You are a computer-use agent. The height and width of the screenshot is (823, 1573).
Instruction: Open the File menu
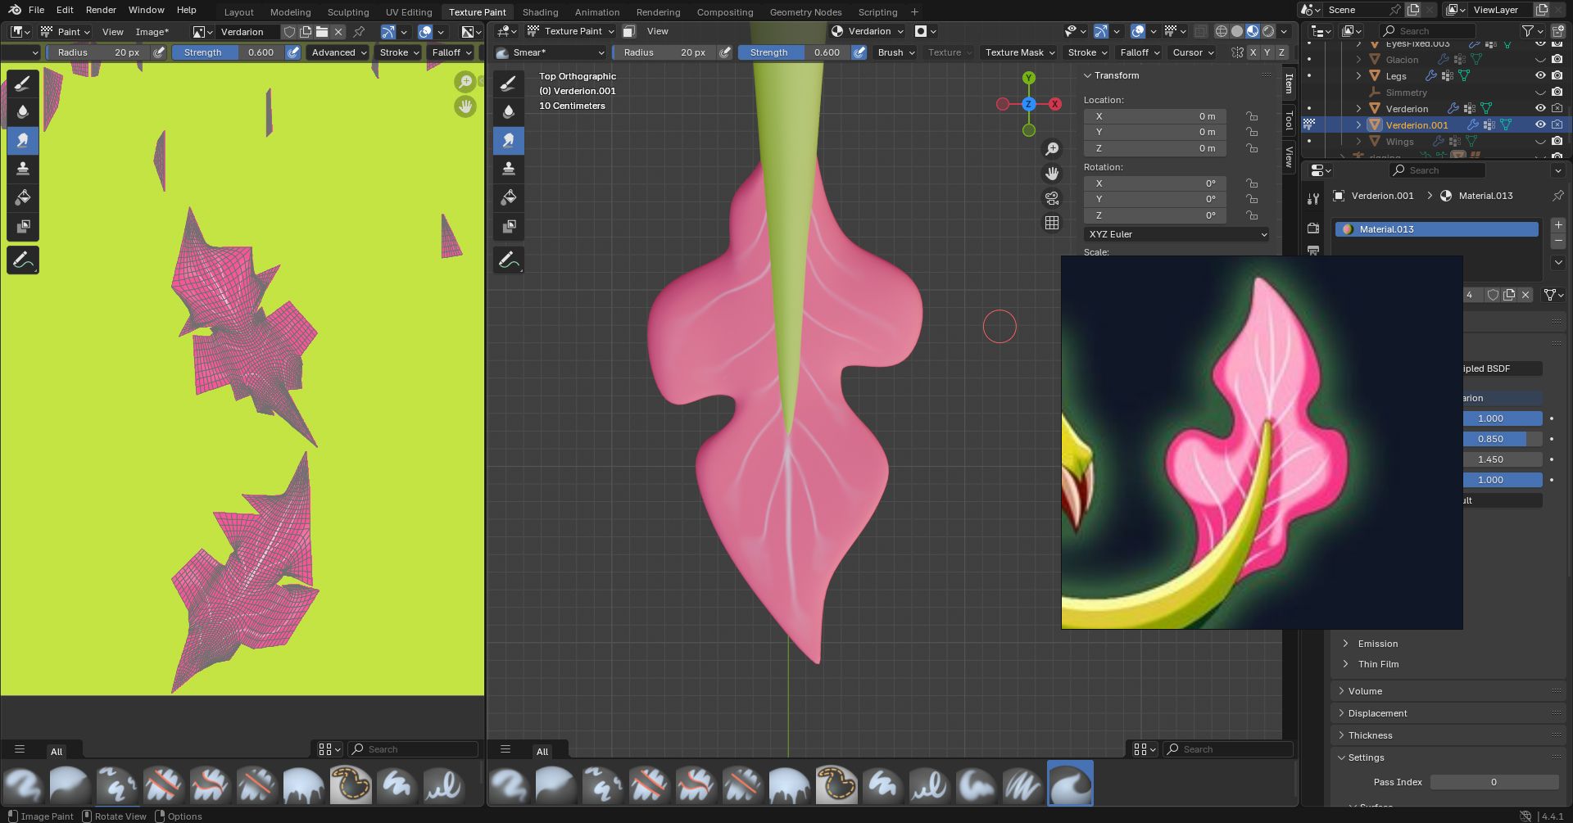[x=36, y=10]
